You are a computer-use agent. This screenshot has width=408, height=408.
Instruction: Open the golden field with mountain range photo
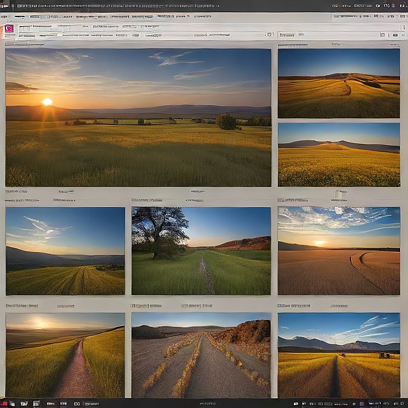click(x=339, y=355)
